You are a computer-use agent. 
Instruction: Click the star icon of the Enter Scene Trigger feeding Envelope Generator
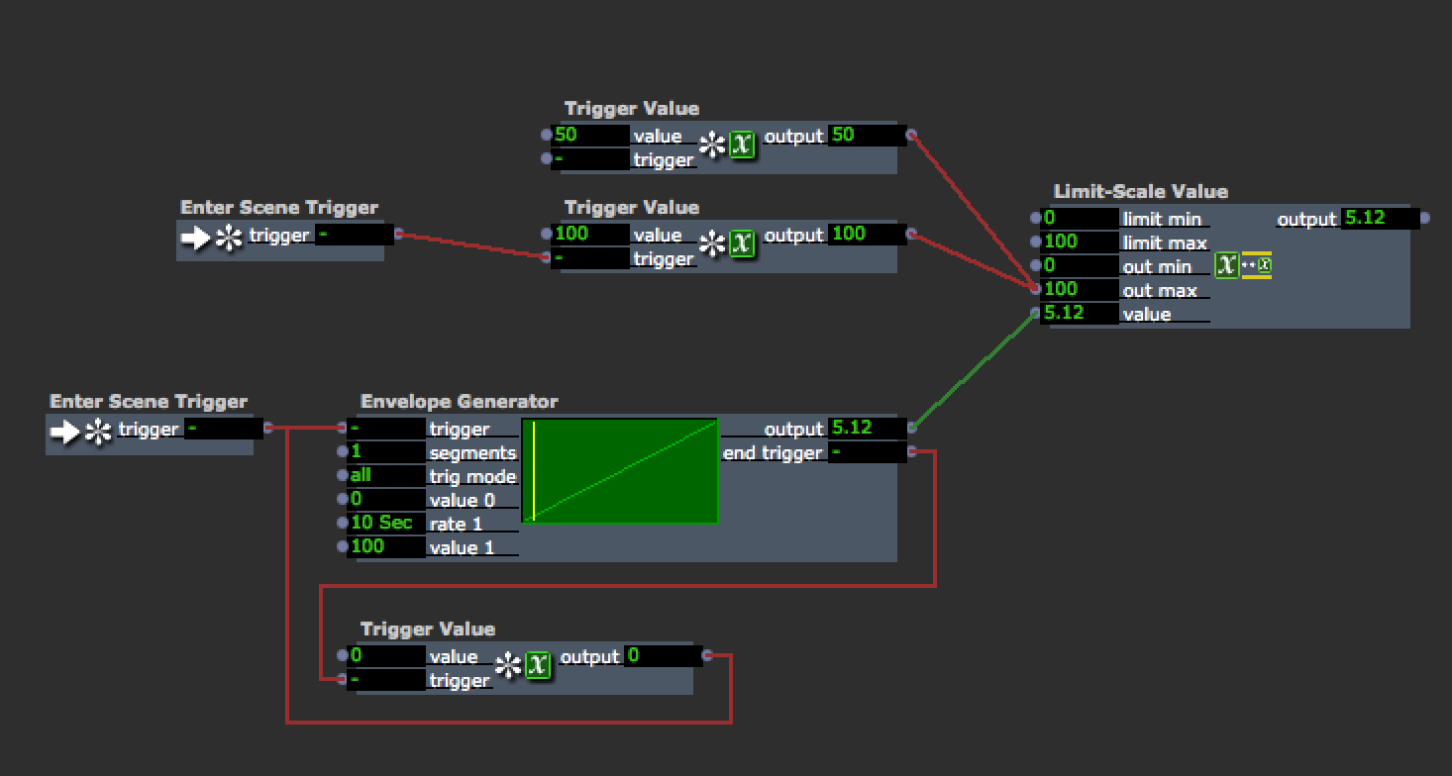point(97,432)
